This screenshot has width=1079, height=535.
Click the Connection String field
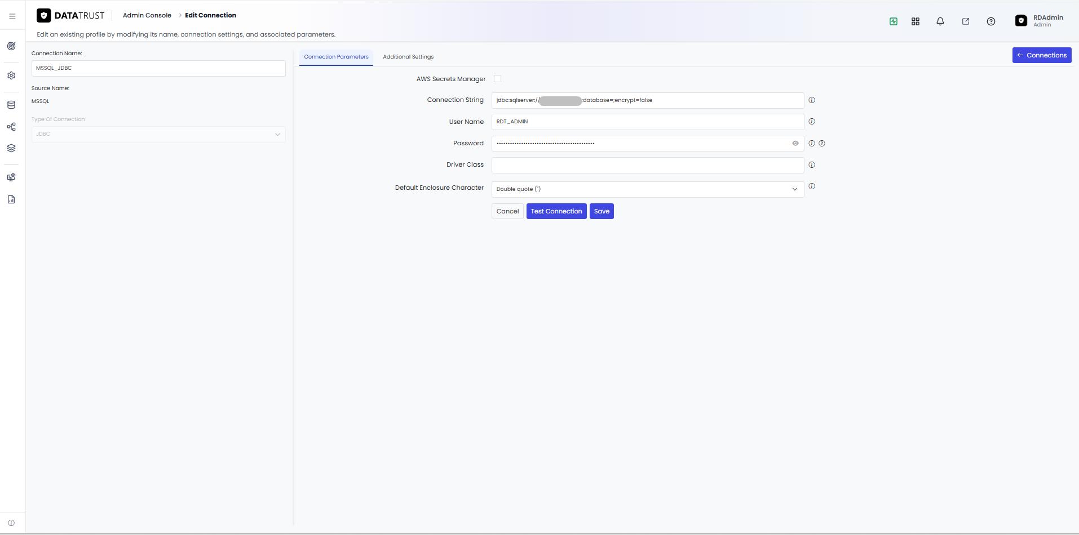(x=648, y=100)
